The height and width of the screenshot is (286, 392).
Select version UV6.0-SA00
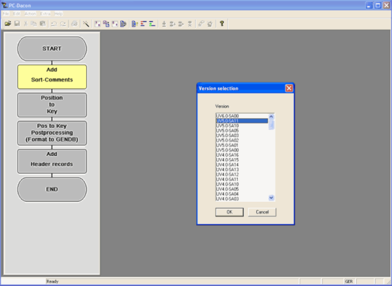(242, 116)
